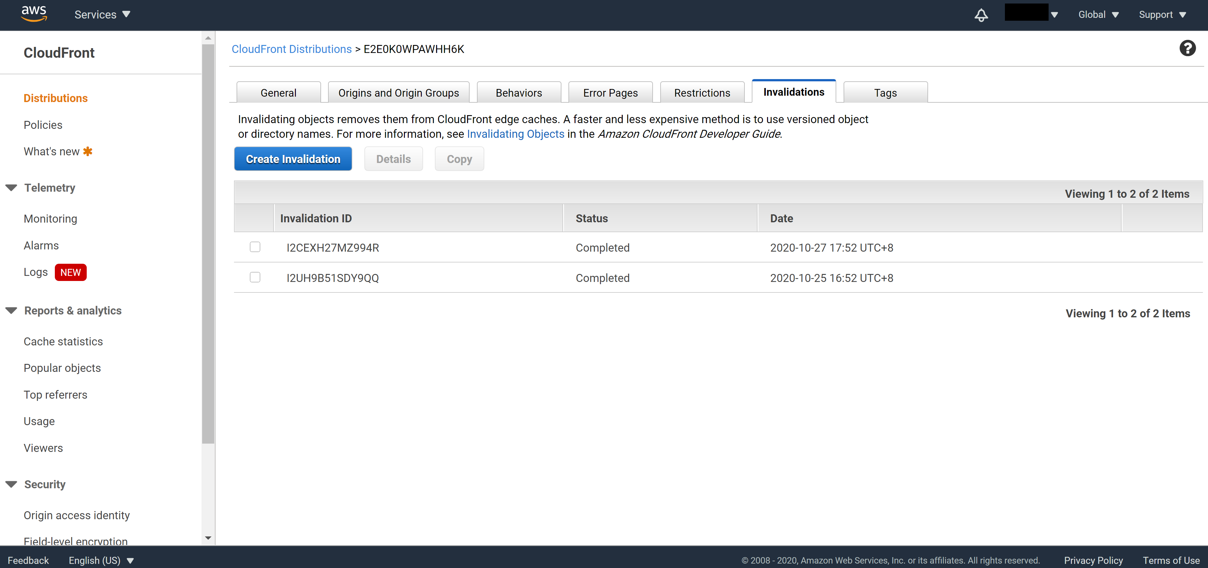
Task: Select the Invalidations tab
Action: click(794, 92)
